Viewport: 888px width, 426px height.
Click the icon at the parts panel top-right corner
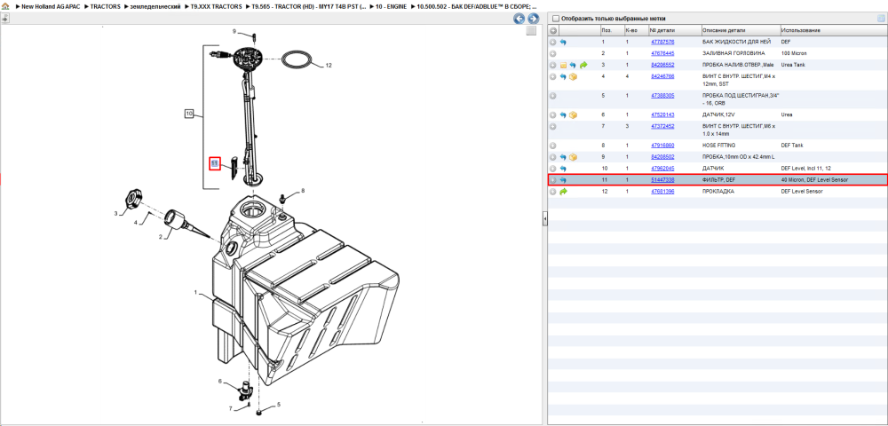[x=881, y=19]
